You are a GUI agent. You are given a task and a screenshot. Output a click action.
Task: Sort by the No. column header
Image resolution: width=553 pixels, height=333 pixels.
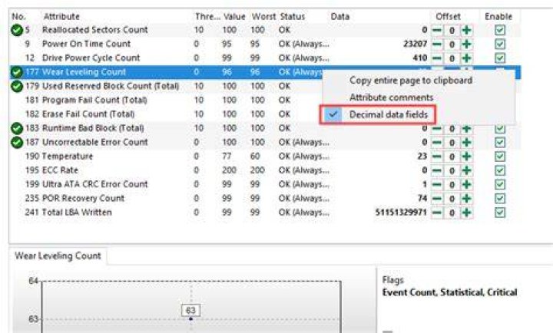[x=18, y=17]
